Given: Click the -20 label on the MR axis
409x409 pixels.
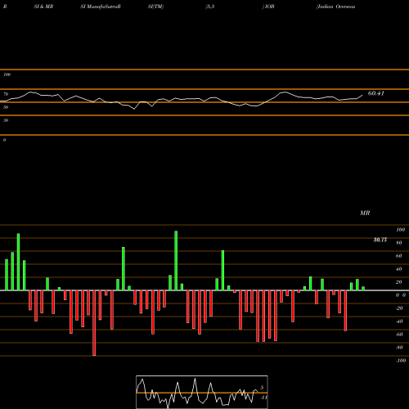Looking at the screenshot, I should point(399,308).
